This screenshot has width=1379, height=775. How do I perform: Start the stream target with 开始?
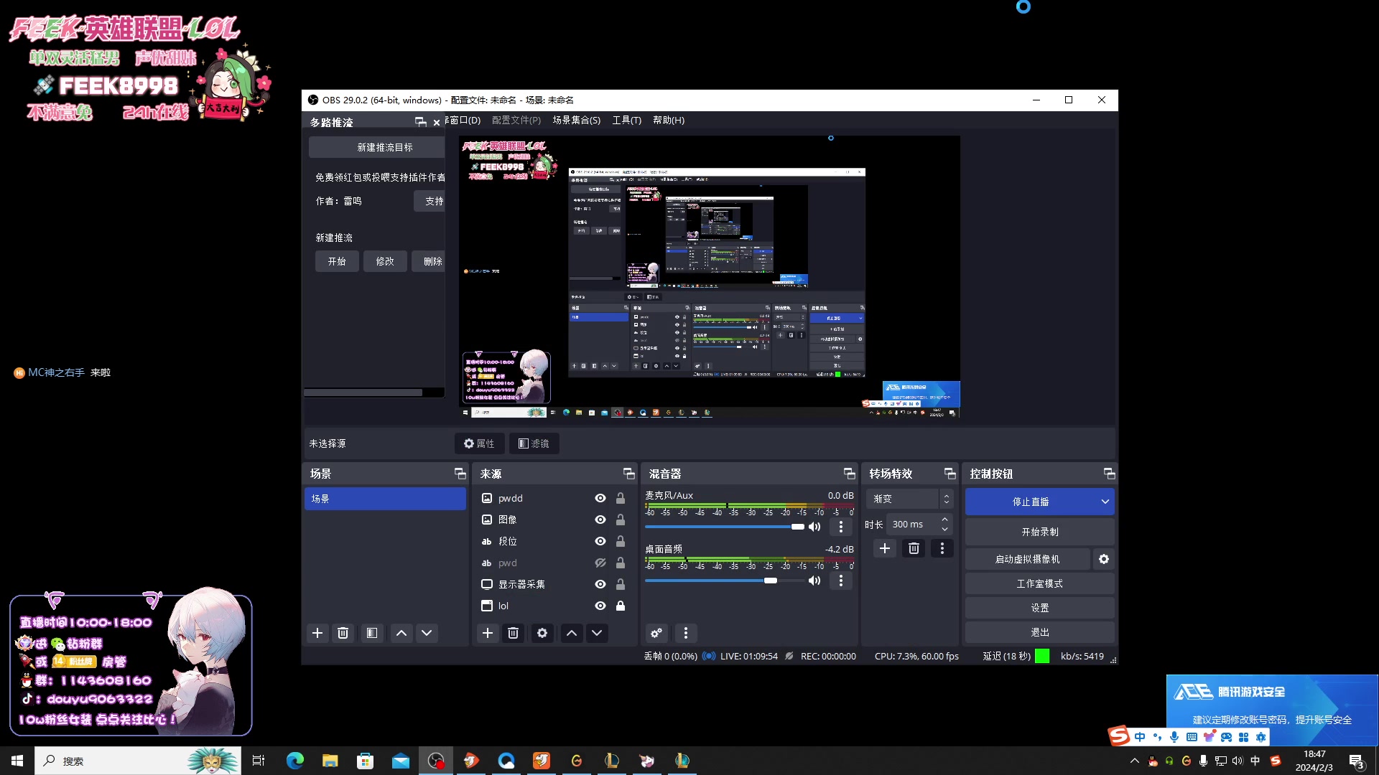tap(337, 261)
